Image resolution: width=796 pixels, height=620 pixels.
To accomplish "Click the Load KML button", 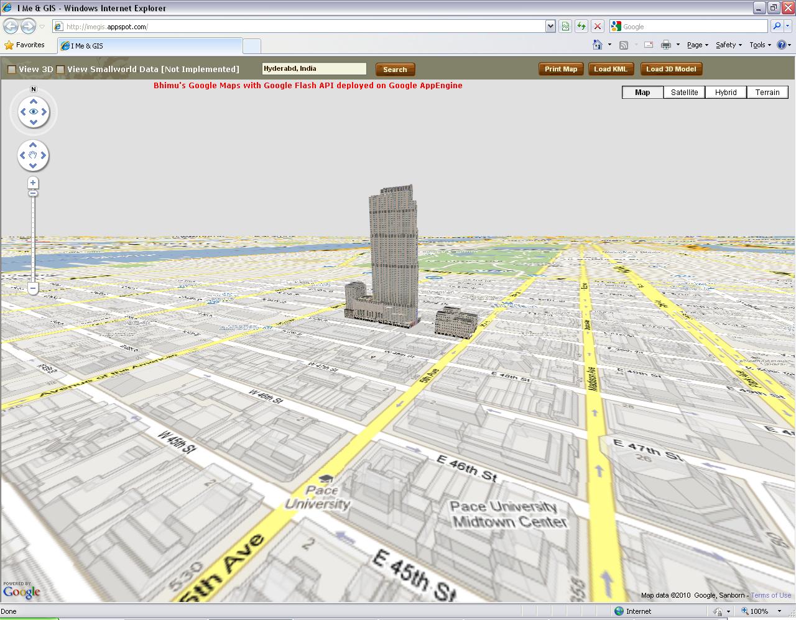I will [x=611, y=69].
